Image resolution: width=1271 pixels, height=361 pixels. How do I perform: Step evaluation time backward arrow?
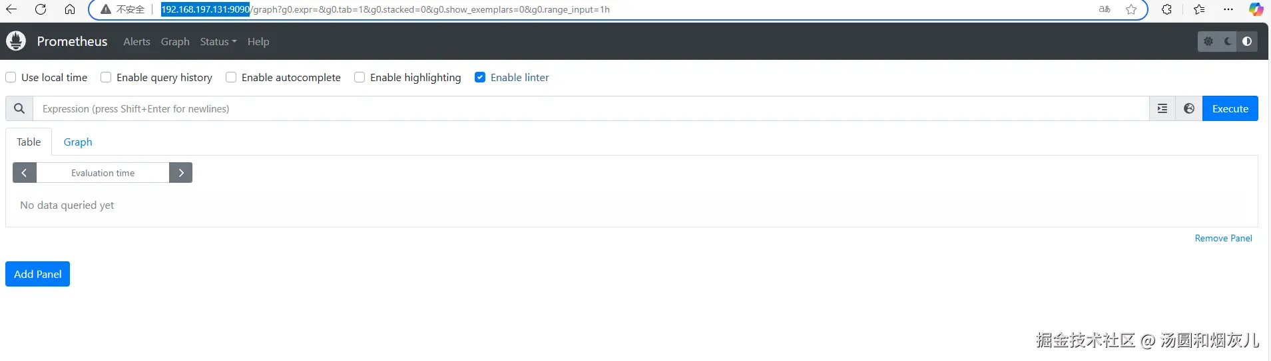point(25,173)
